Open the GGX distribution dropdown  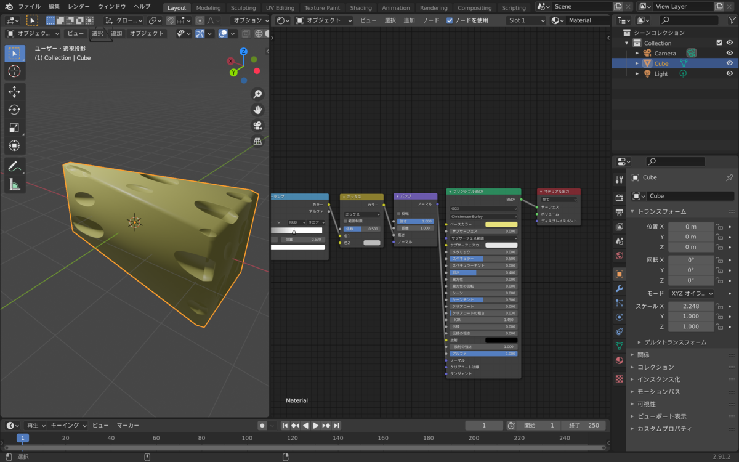(483, 209)
